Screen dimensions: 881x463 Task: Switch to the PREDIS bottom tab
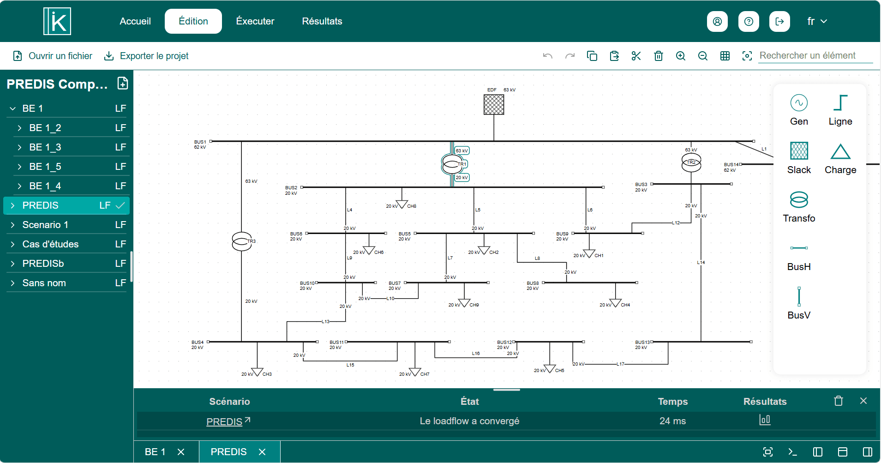pos(229,452)
